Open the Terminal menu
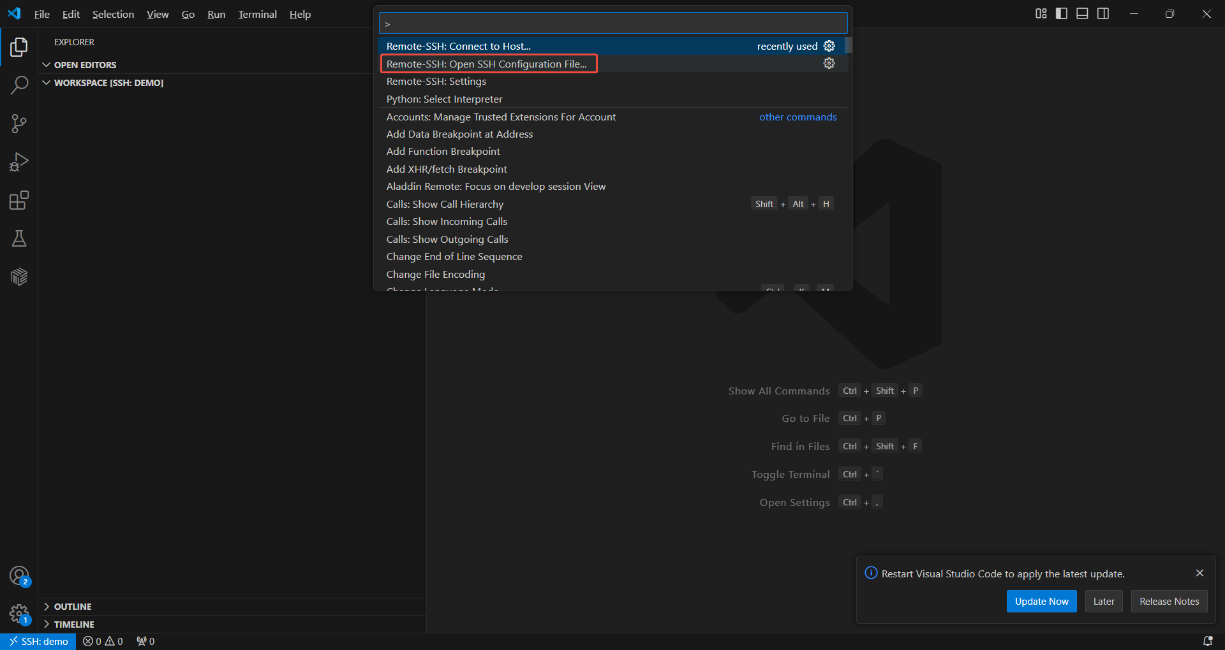The width and height of the screenshot is (1225, 650). click(257, 14)
